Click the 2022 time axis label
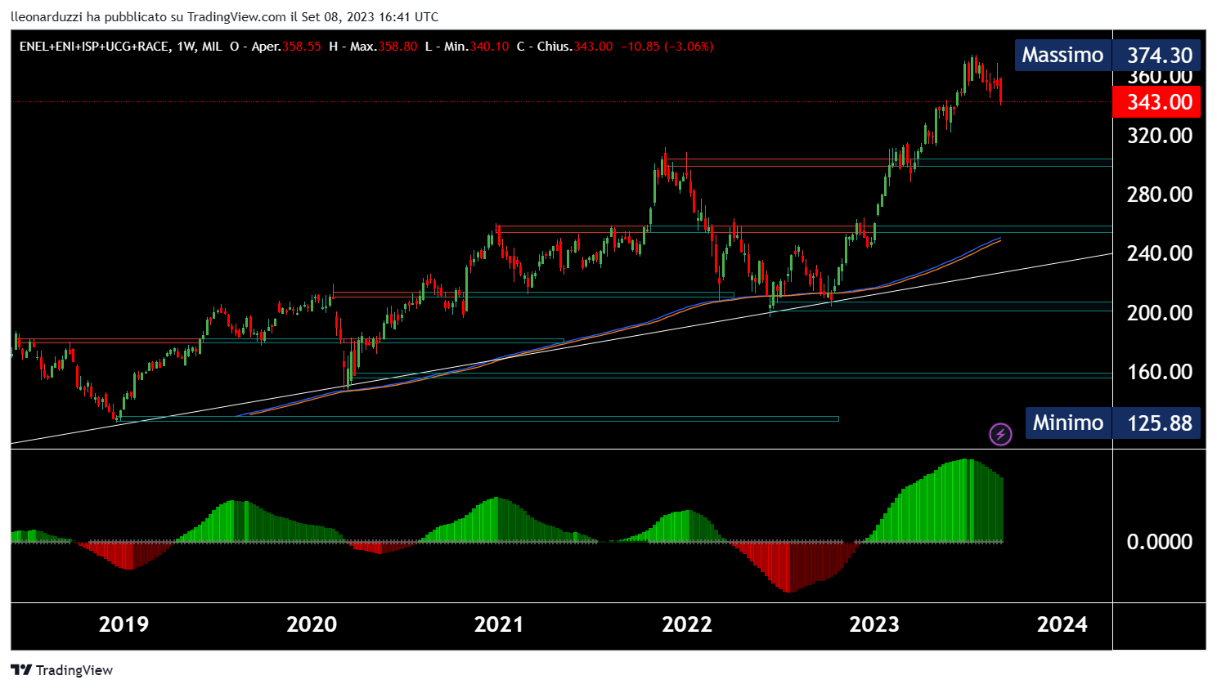This screenshot has height=689, width=1217. 687,624
